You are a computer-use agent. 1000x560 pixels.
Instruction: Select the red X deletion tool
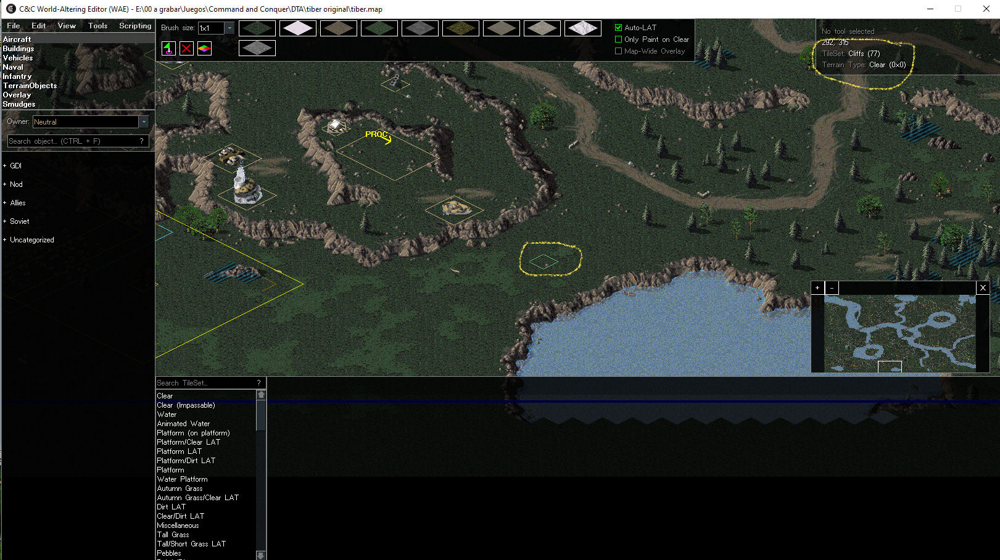click(186, 49)
